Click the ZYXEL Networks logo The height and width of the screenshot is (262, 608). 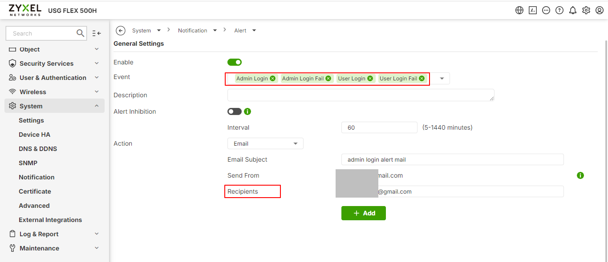point(25,10)
